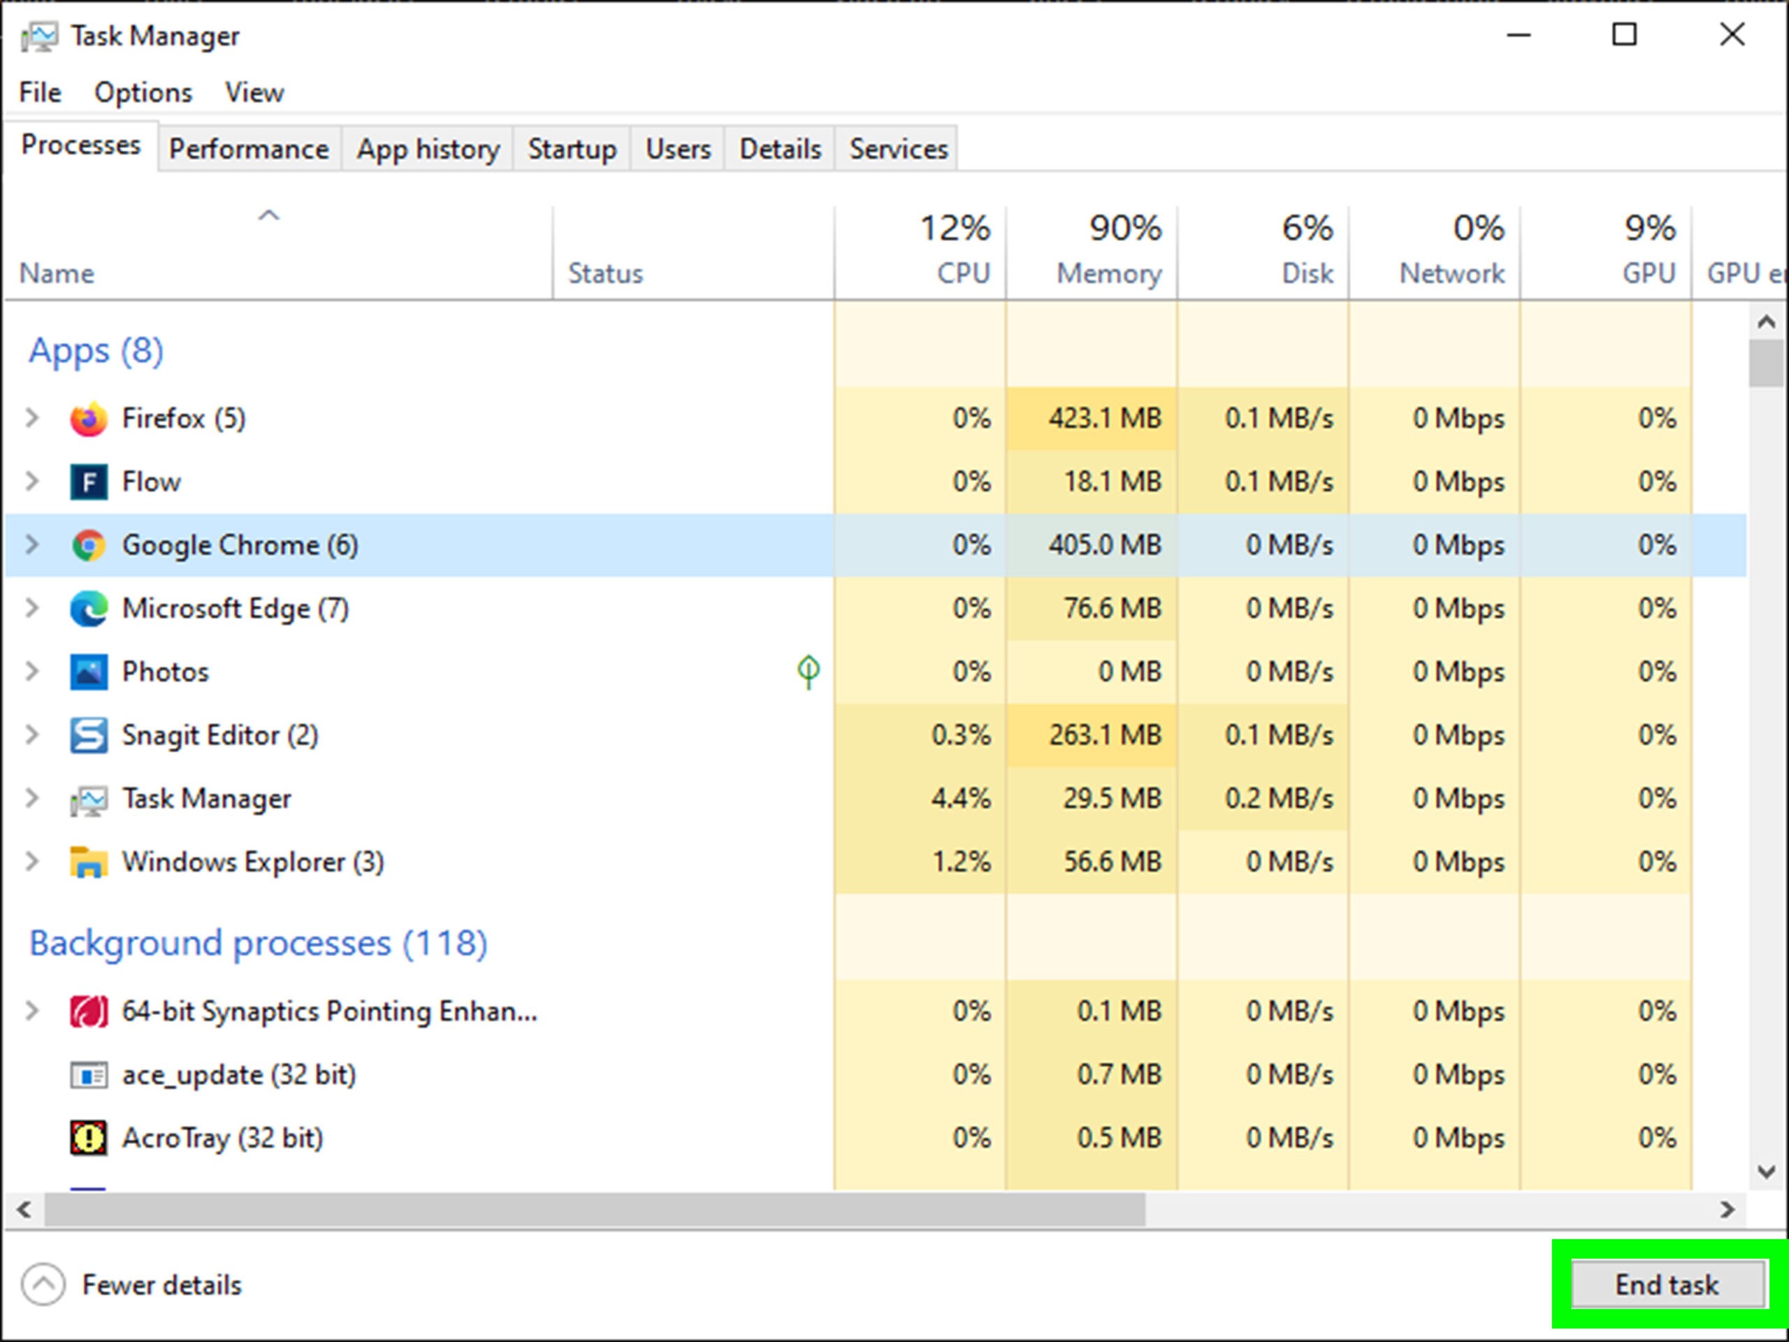Screen dimensions: 1789x1342
Task: Sort by the GPU column header
Action: coord(1606,252)
